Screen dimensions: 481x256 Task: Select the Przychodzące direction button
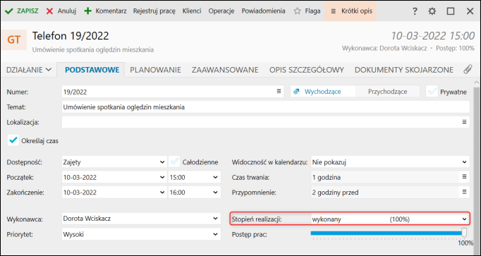coord(387,92)
